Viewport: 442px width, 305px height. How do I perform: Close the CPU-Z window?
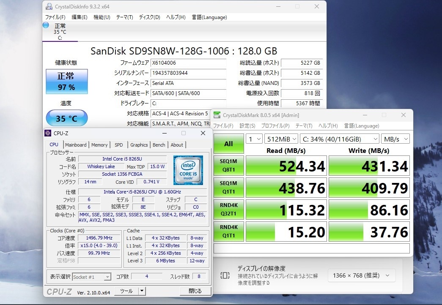[x=203, y=133]
